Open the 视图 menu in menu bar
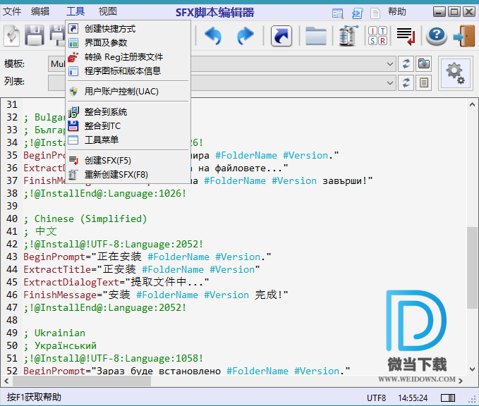Image resolution: width=479 pixels, height=406 pixels. point(107,11)
